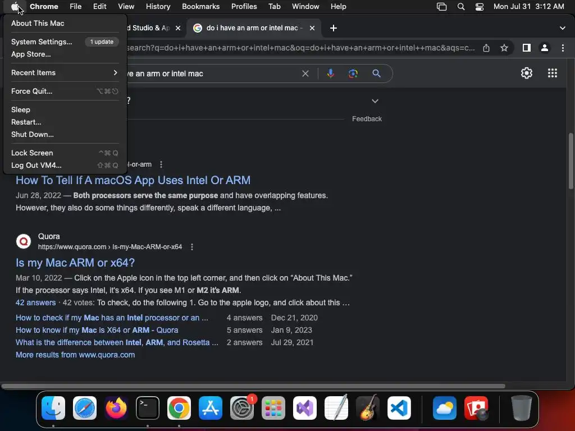Toggle Chrome side panel
The height and width of the screenshot is (431, 575).
coord(527,48)
